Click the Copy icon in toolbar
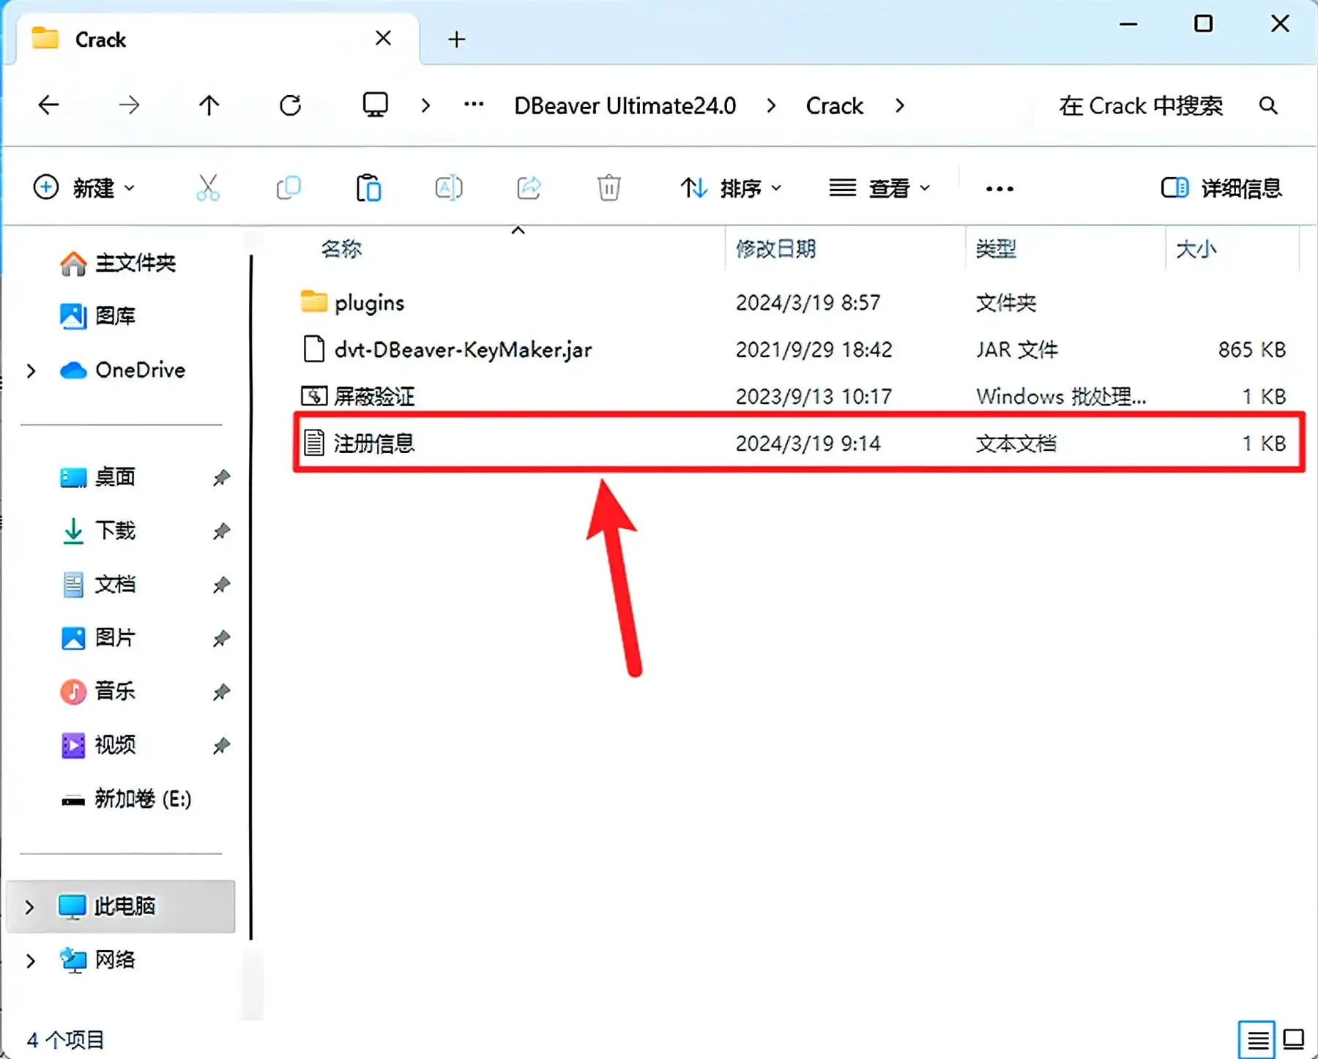This screenshot has height=1059, width=1318. pos(288,188)
